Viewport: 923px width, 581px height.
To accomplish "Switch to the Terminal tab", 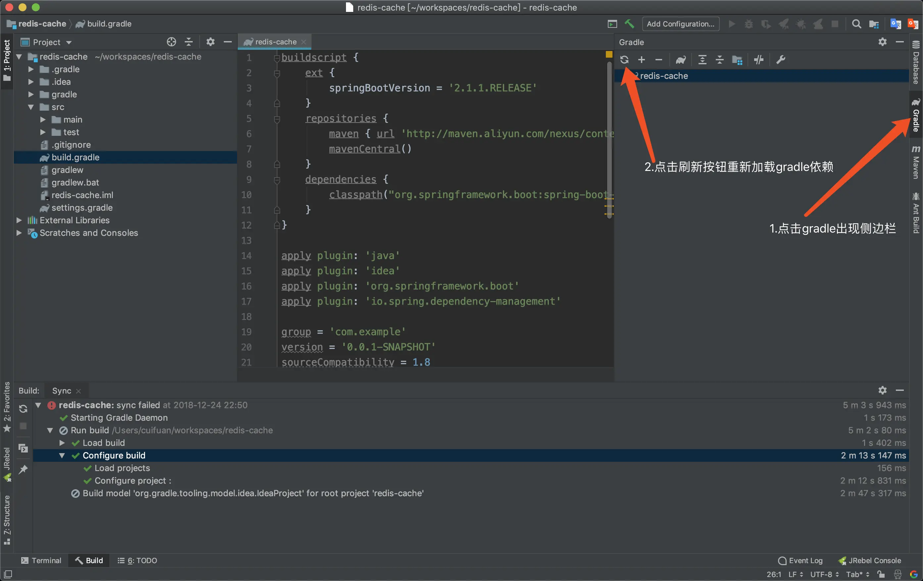I will [x=41, y=560].
